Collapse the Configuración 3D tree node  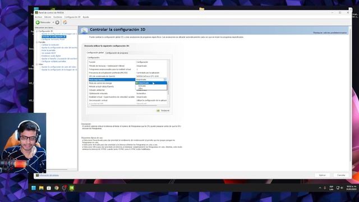tap(36, 31)
